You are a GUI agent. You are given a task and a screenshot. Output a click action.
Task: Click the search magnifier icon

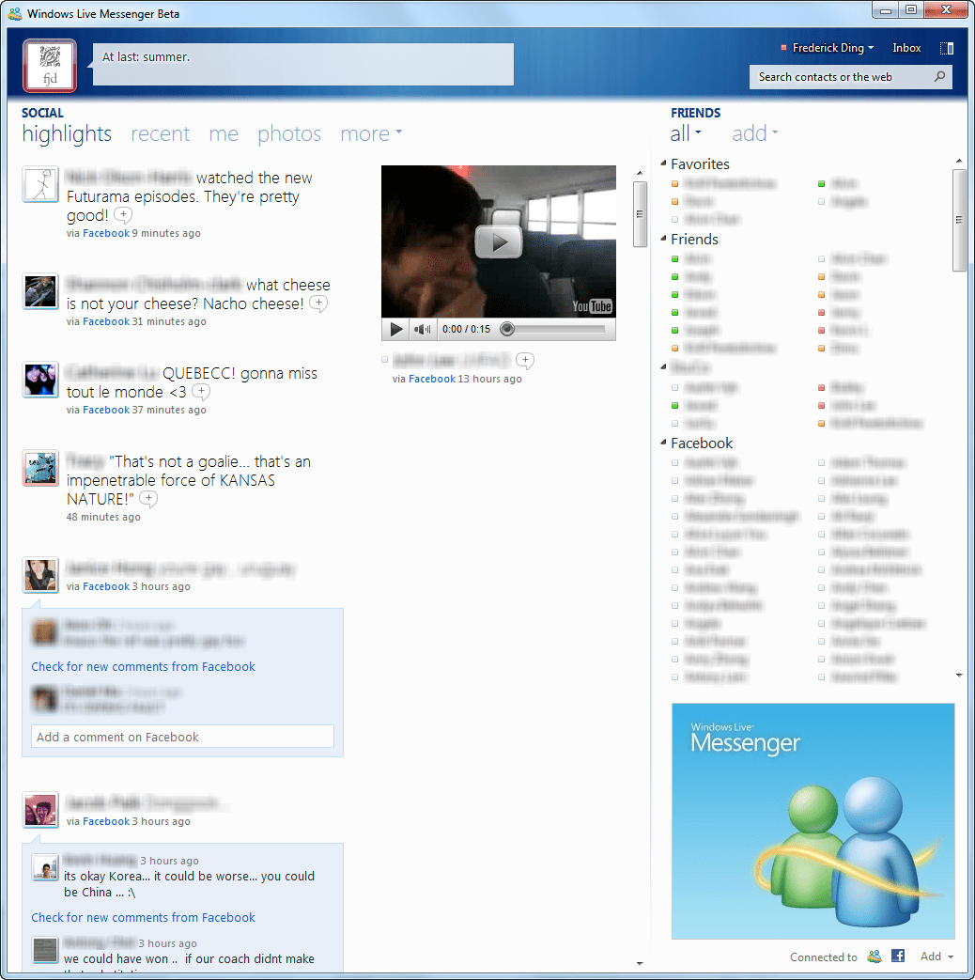939,77
